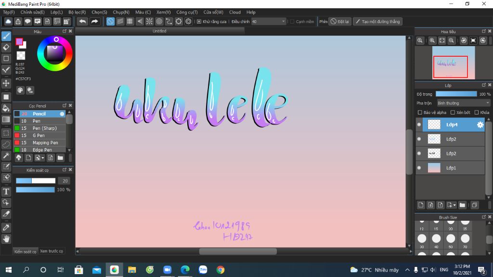The height and width of the screenshot is (277, 493).
Task: Open Chrome from the taskbar
Action: point(221,270)
